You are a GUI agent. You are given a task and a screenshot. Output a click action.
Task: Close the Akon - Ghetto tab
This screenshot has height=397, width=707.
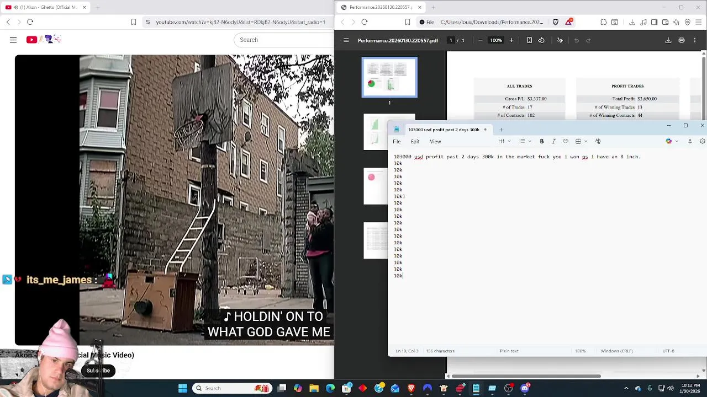(84, 7)
